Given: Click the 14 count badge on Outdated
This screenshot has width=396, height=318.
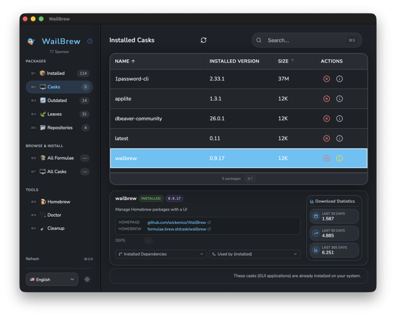Looking at the screenshot, I should tap(84, 101).
